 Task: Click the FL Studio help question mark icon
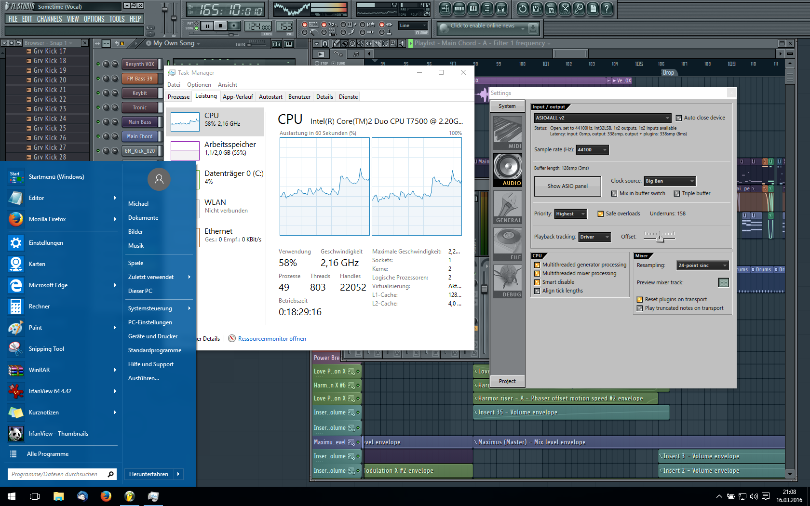click(607, 8)
